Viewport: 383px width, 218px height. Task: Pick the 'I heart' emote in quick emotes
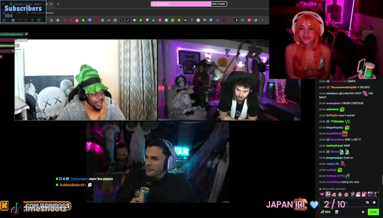328,194
